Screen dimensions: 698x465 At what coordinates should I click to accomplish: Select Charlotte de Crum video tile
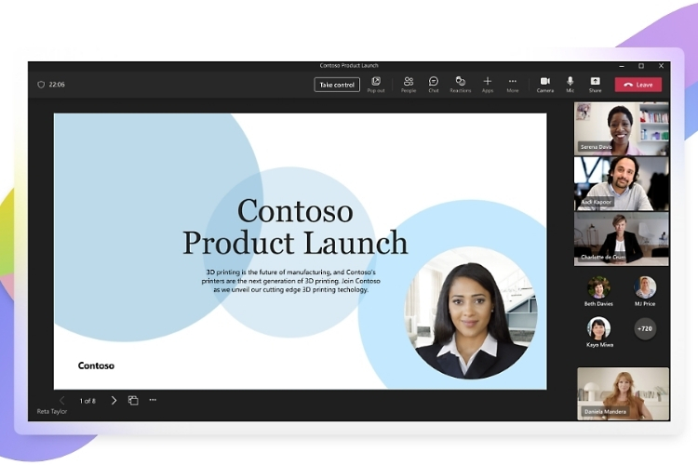click(622, 239)
